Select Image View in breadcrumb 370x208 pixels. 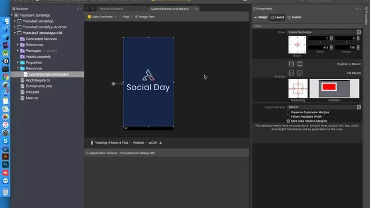tap(145, 17)
